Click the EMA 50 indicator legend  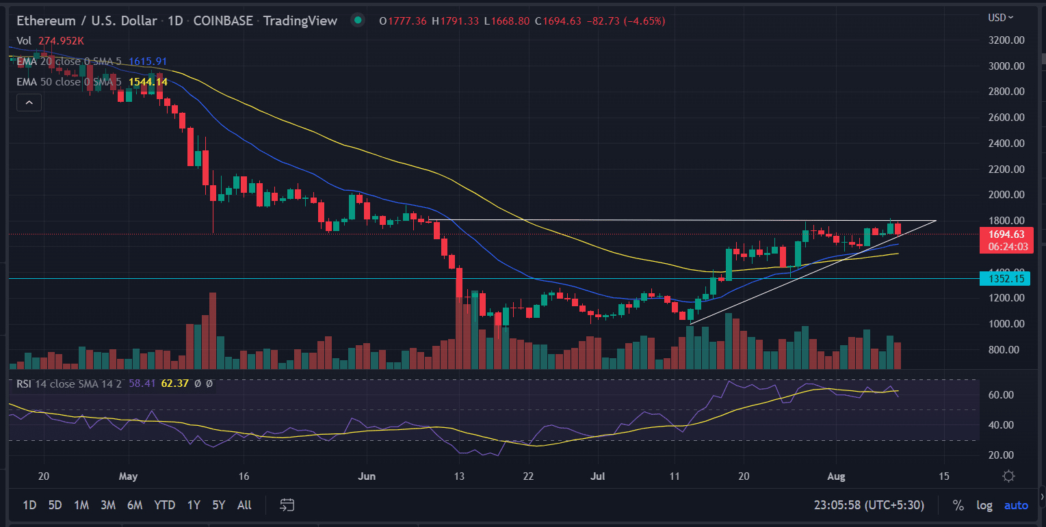[x=68, y=82]
